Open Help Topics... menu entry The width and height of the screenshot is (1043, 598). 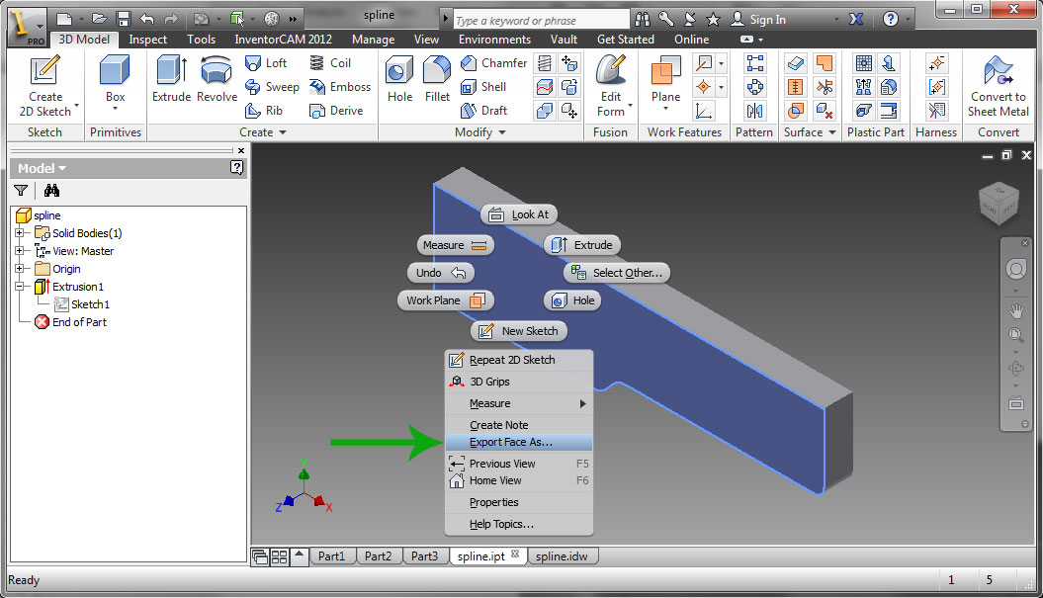(x=519, y=524)
